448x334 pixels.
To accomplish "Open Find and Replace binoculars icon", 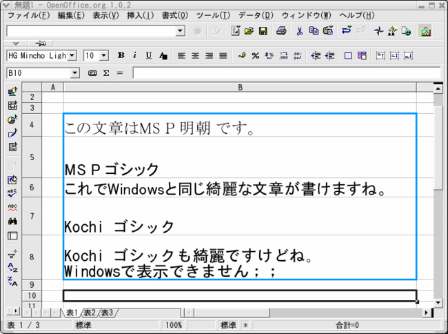I will (12, 222).
